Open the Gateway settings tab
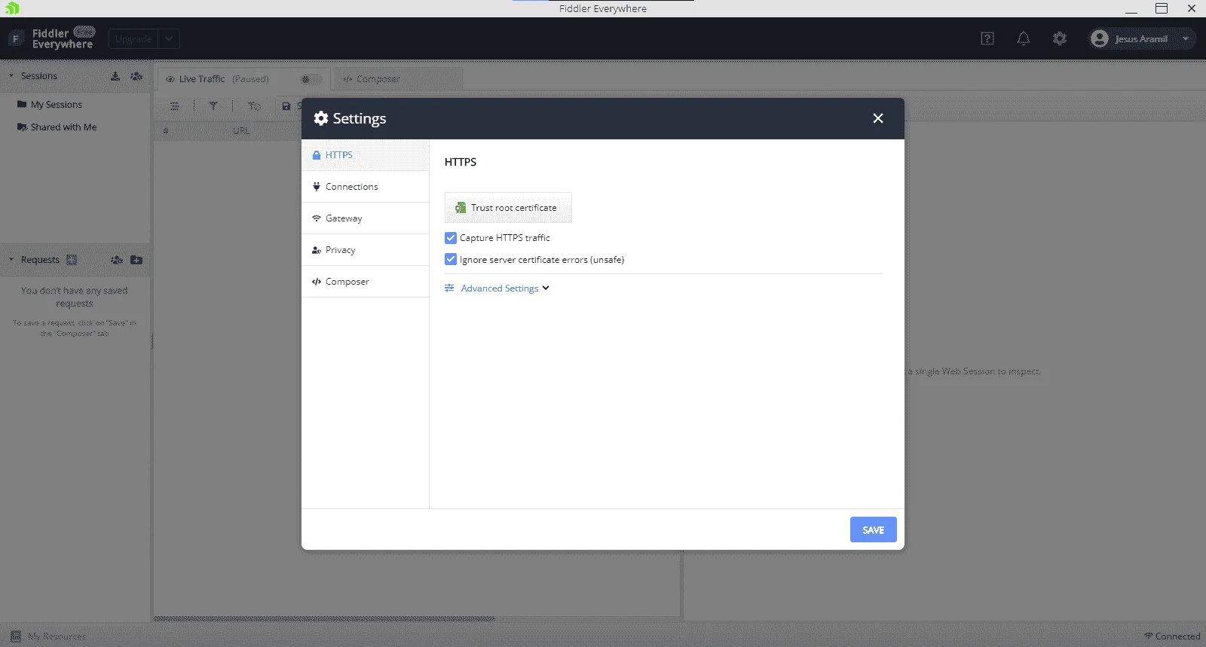 pyautogui.click(x=366, y=218)
